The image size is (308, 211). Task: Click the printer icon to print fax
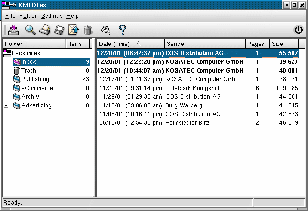[45, 30]
